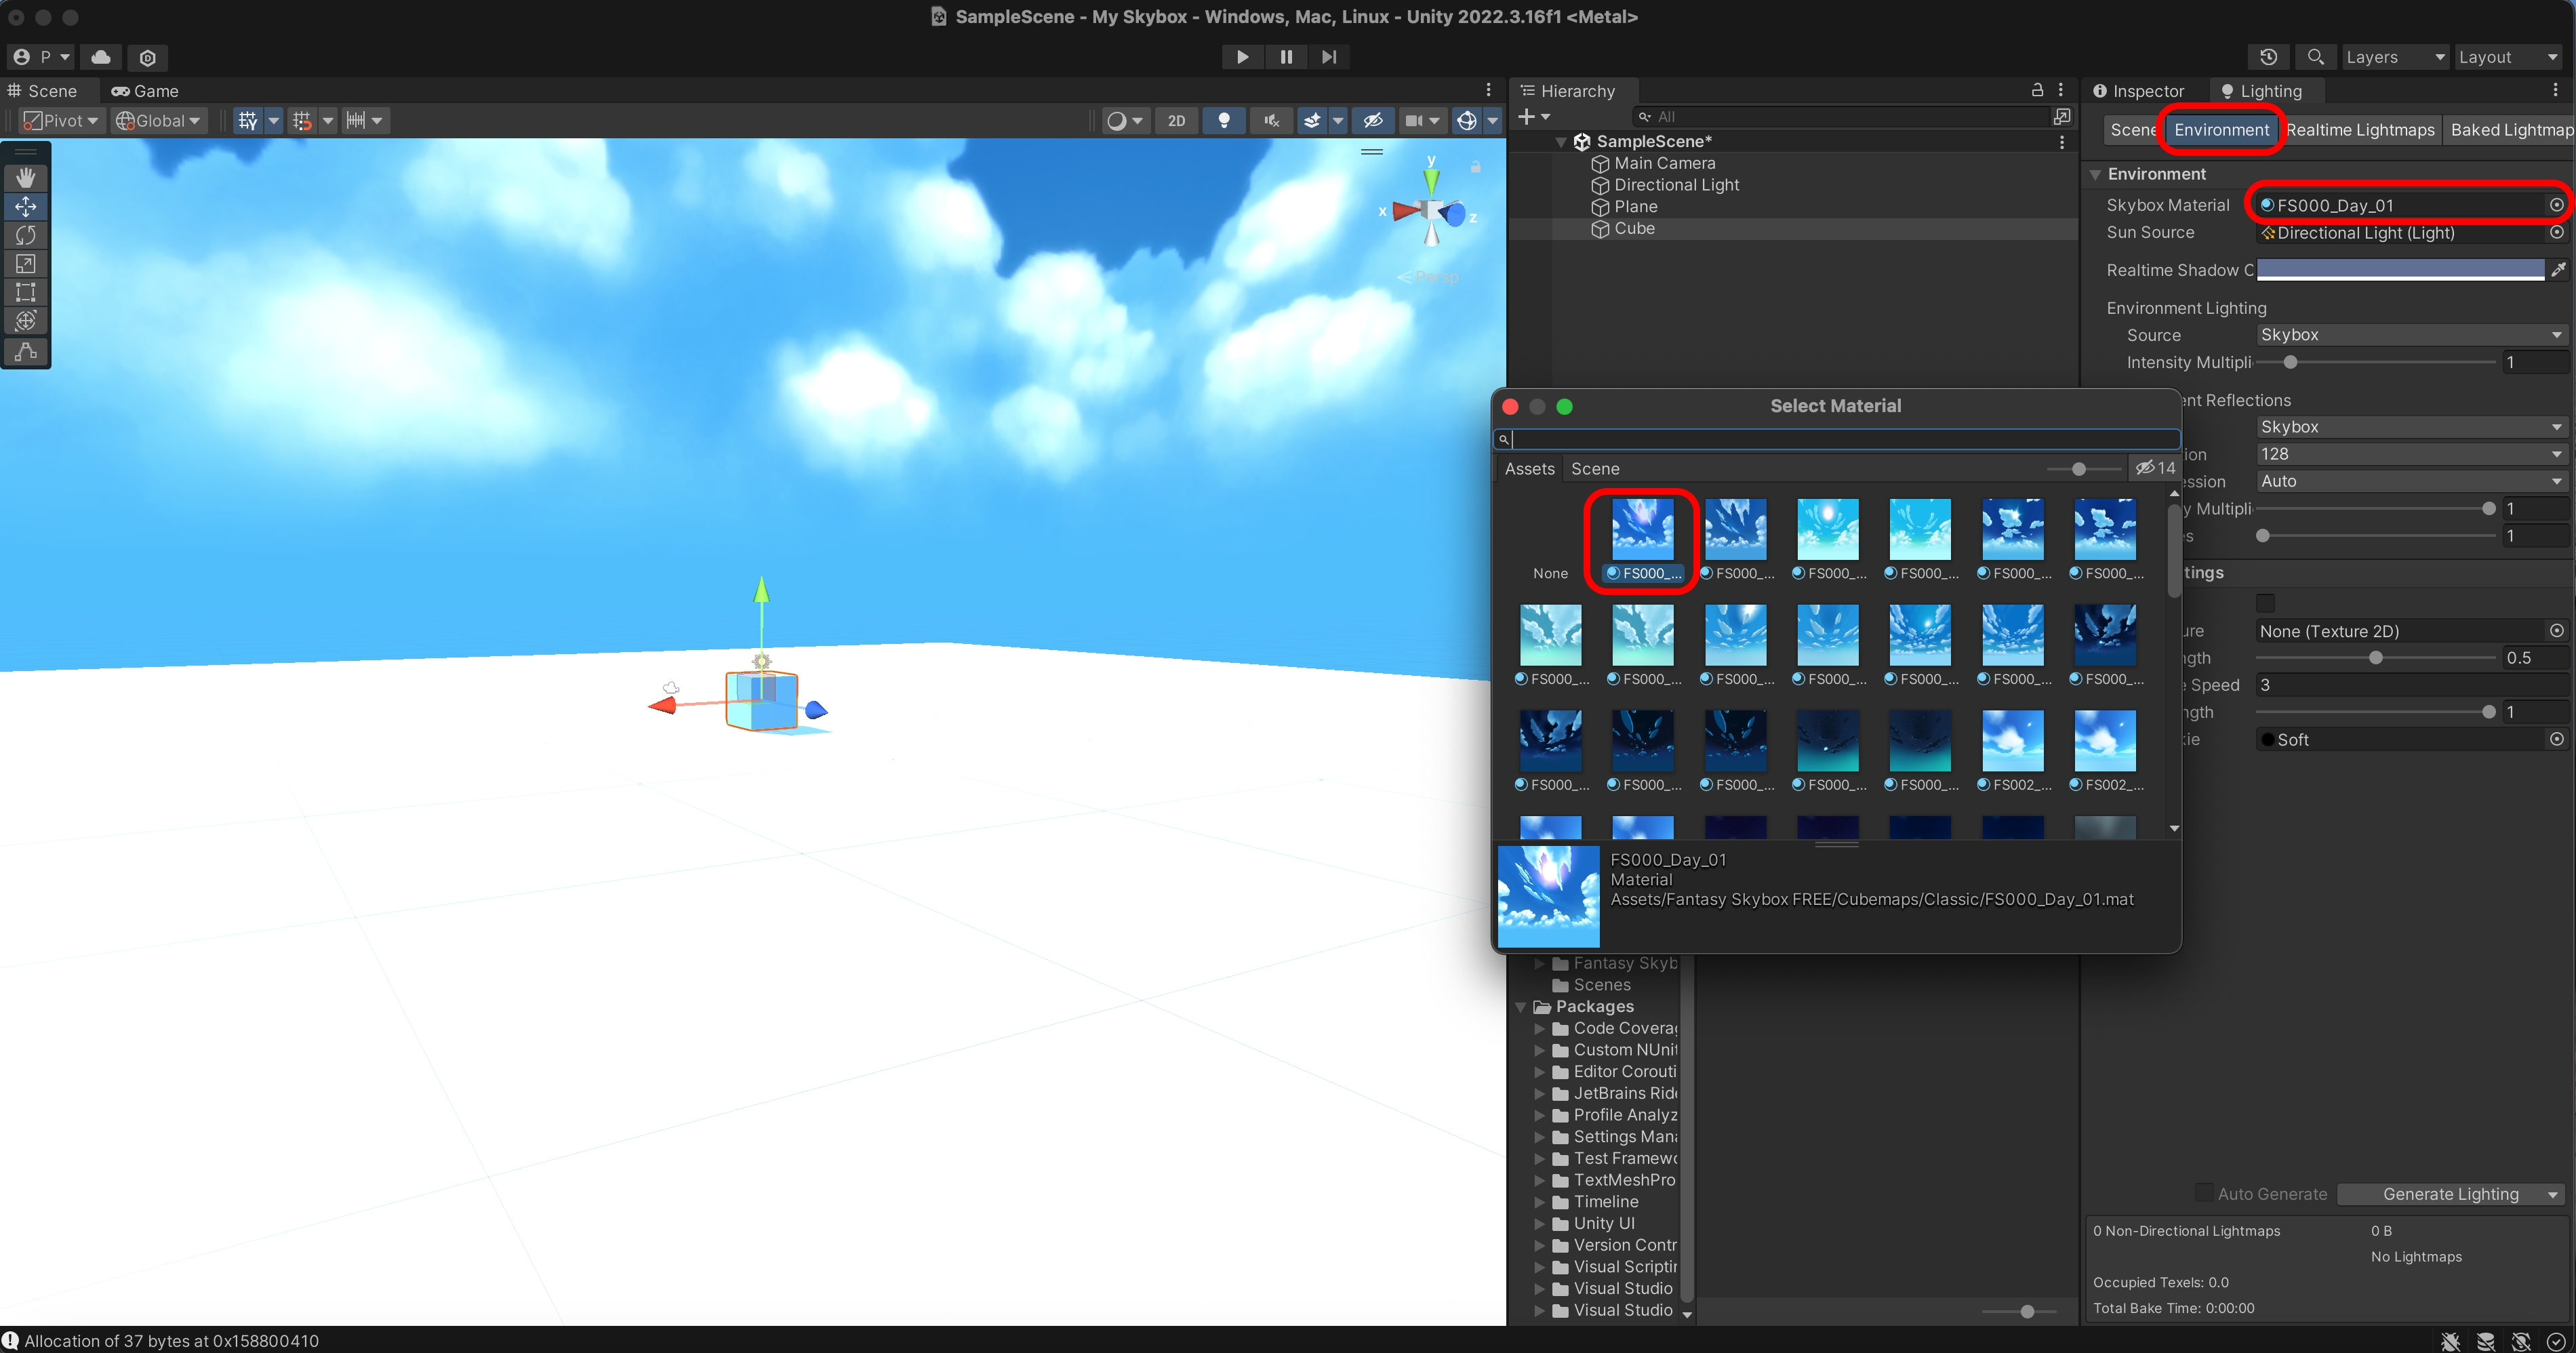
Task: Select the Scale tool
Action: [x=26, y=264]
